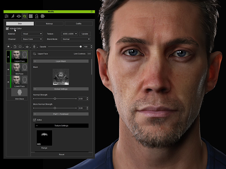Switch to the Outfits tab
This screenshot has height=169, width=226.
point(78,24)
